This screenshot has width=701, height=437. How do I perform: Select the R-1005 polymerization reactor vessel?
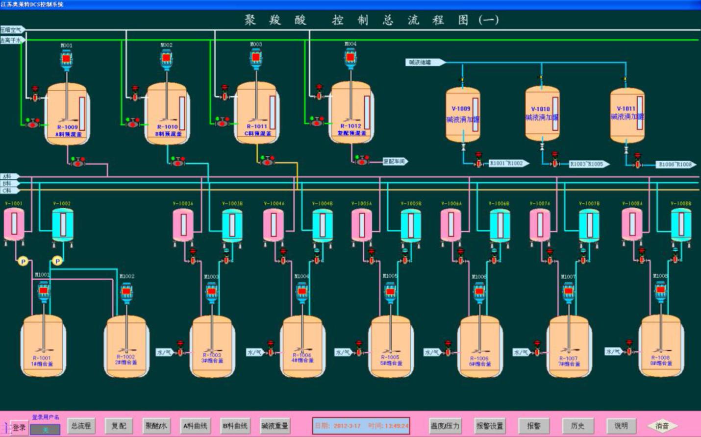point(390,346)
